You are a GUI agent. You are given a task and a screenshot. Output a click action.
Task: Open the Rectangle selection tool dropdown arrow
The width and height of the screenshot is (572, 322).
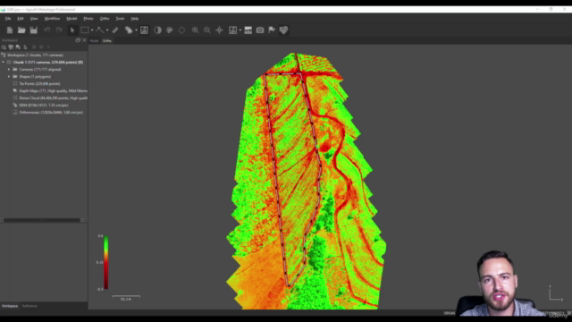pyautogui.click(x=92, y=30)
